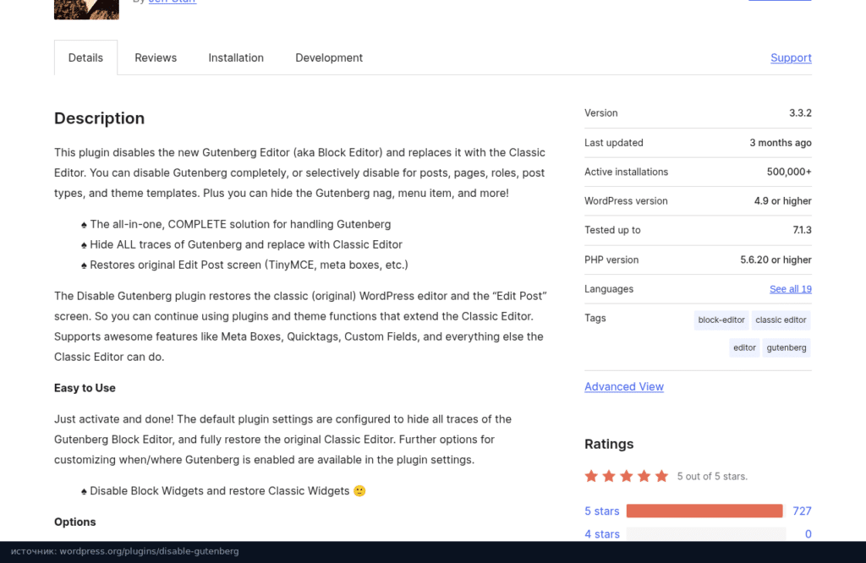Click the plugin author thumbnail image
The width and height of the screenshot is (866, 563).
(x=87, y=9)
